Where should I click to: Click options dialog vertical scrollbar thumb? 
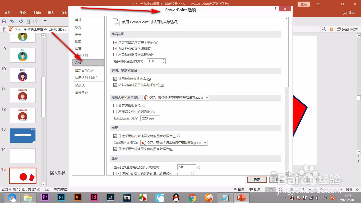point(286,54)
